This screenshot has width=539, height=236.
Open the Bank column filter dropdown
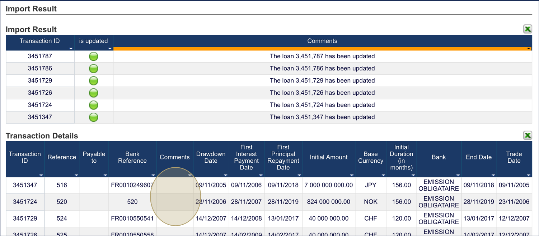tap(458, 175)
